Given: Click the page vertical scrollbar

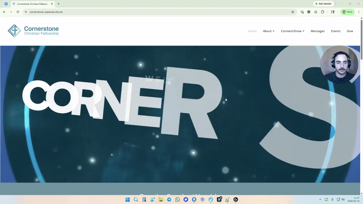Looking at the screenshot, I should 361,39.
